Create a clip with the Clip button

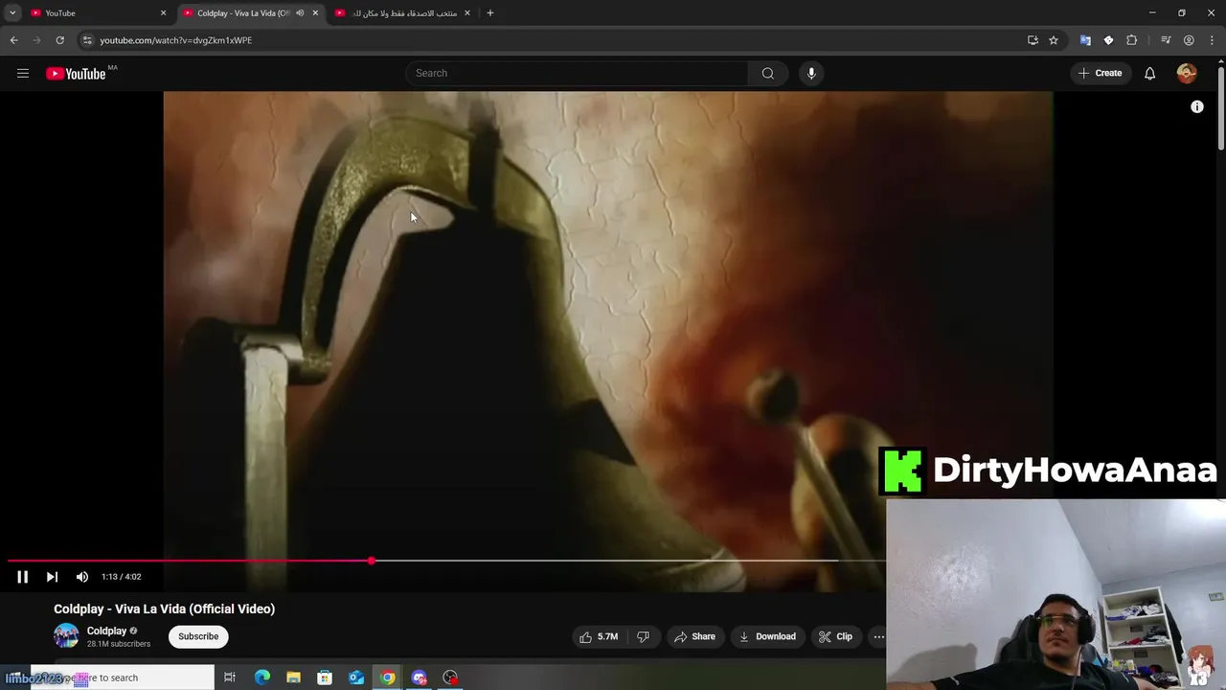[835, 636]
